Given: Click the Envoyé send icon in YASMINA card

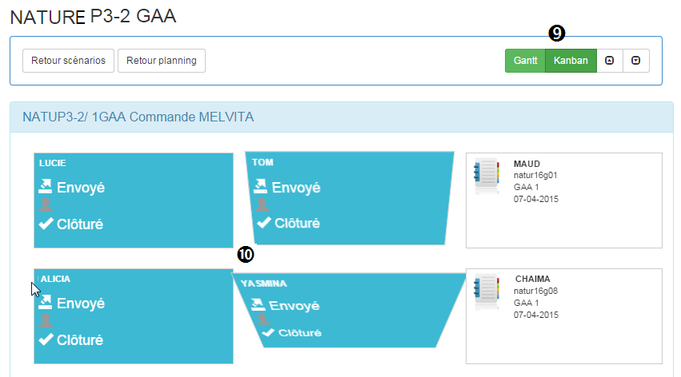Looking at the screenshot, I should point(258,304).
